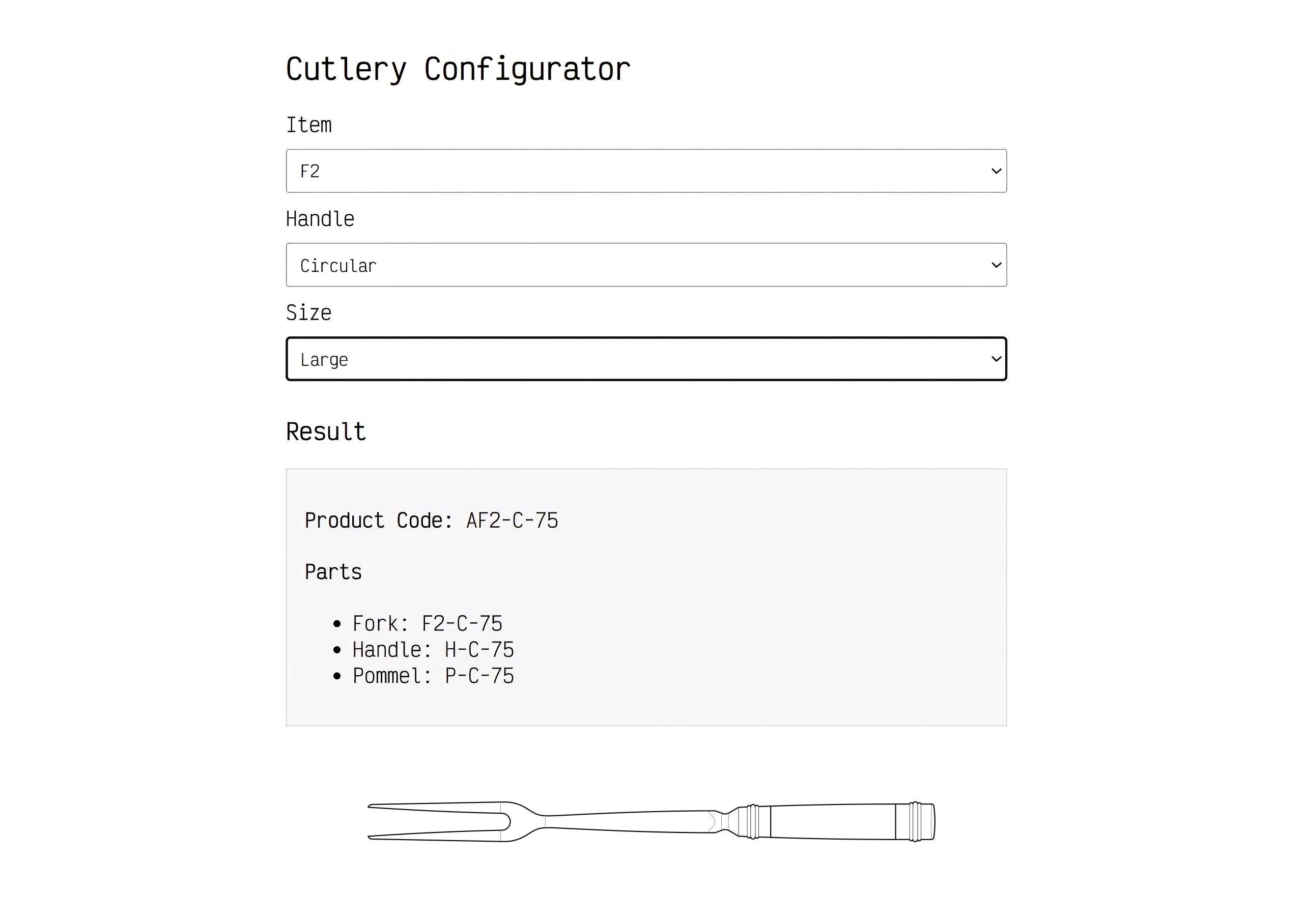Click the fork handle in the drawing
This screenshot has height=921, width=1303.
tap(833, 821)
